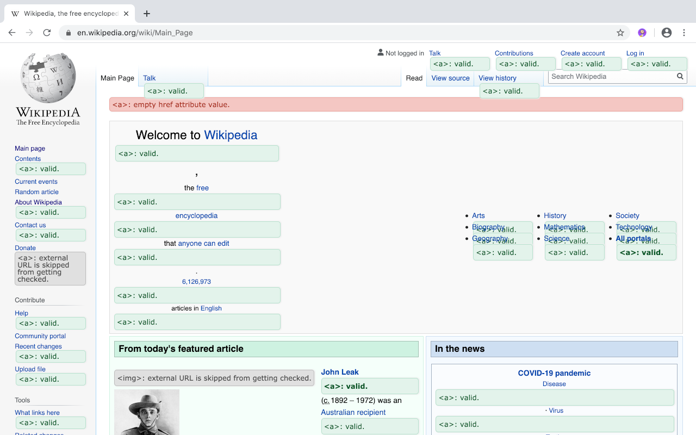This screenshot has height=435, width=696.
Task: Open Recent changes link
Action: (x=38, y=346)
